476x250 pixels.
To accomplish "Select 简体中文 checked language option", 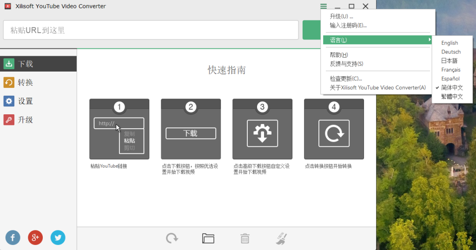I will pyautogui.click(x=452, y=87).
